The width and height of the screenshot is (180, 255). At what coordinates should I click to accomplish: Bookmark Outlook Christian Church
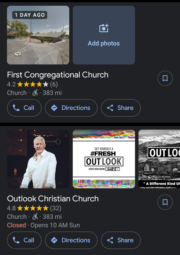165,202
